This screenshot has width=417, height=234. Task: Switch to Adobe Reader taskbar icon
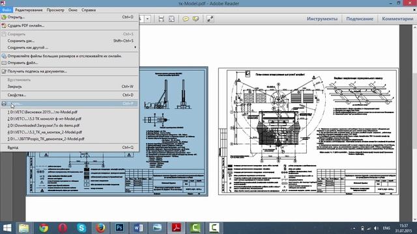pos(177,228)
